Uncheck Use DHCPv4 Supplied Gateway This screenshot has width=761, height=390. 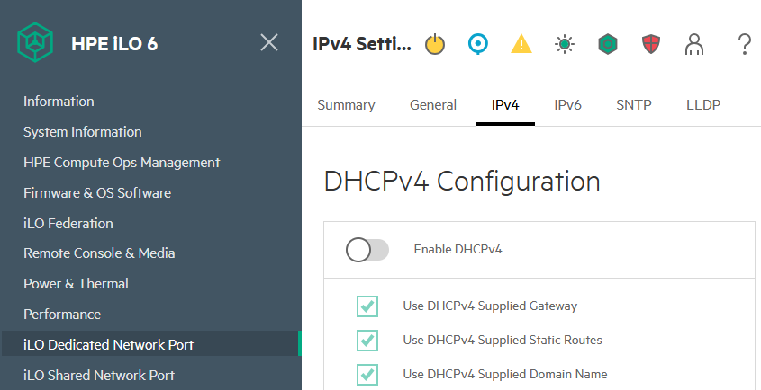[367, 306]
